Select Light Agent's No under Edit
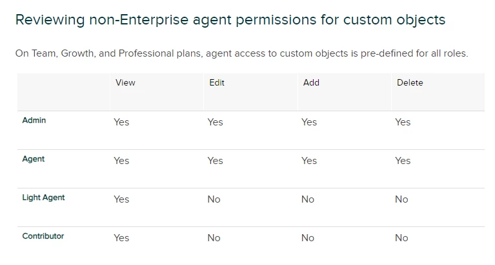 point(214,199)
